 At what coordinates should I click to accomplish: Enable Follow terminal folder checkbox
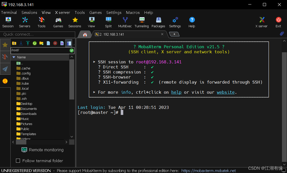tap(18, 161)
